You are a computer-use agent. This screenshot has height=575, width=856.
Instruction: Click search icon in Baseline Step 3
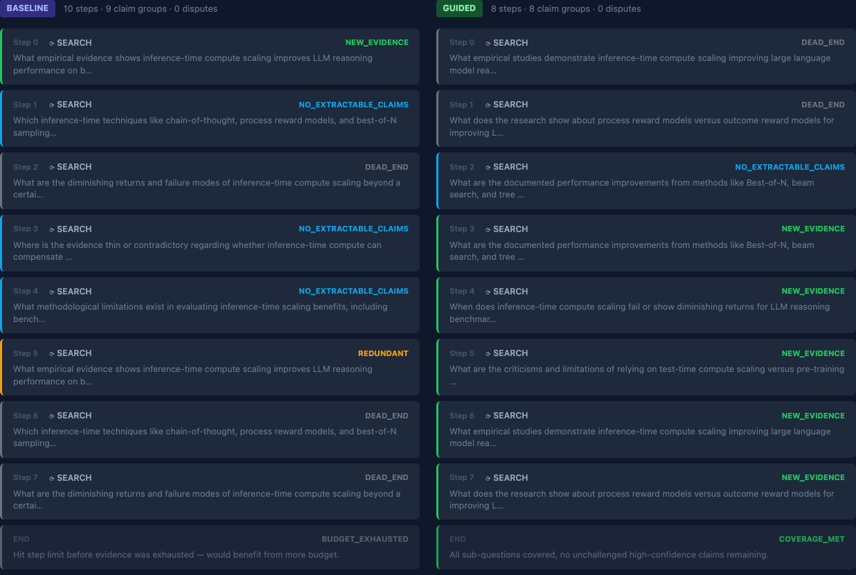(52, 229)
